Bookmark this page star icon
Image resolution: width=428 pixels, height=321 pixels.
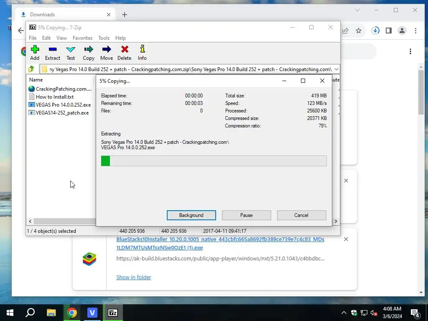coord(358,31)
